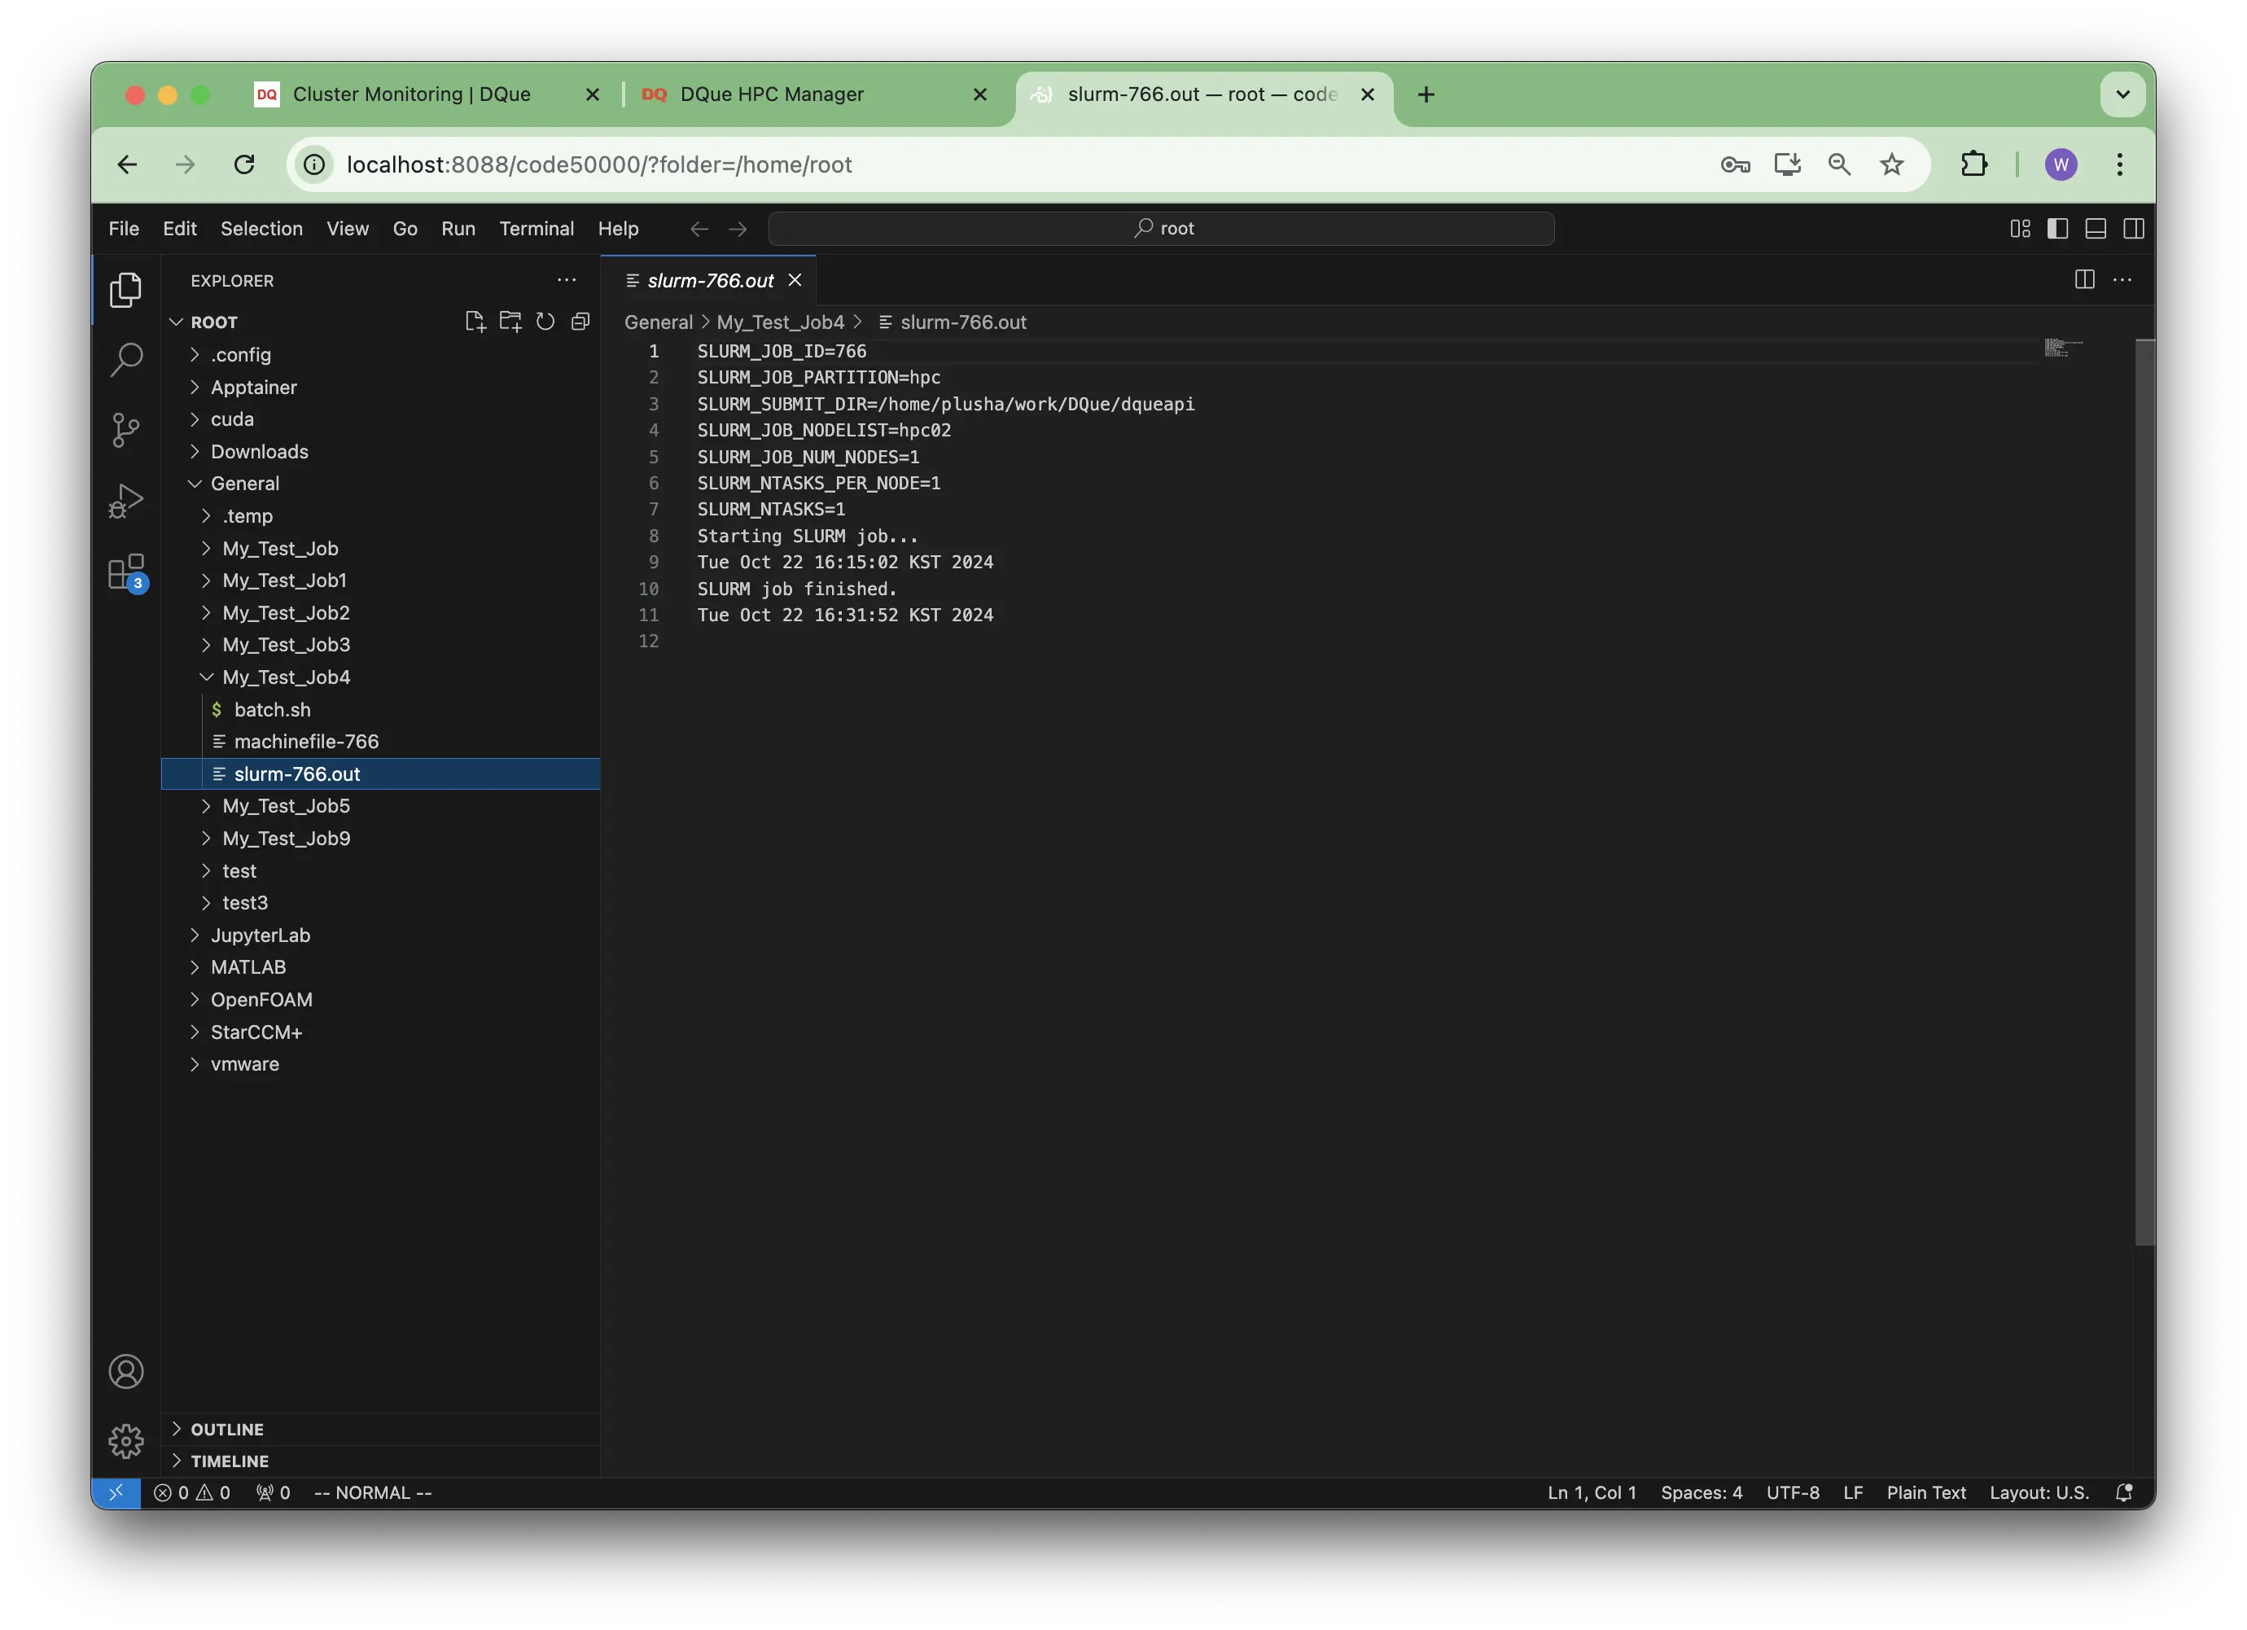This screenshot has width=2247, height=1630.
Task: Toggle the primary side bar visibility
Action: coord(2058,229)
